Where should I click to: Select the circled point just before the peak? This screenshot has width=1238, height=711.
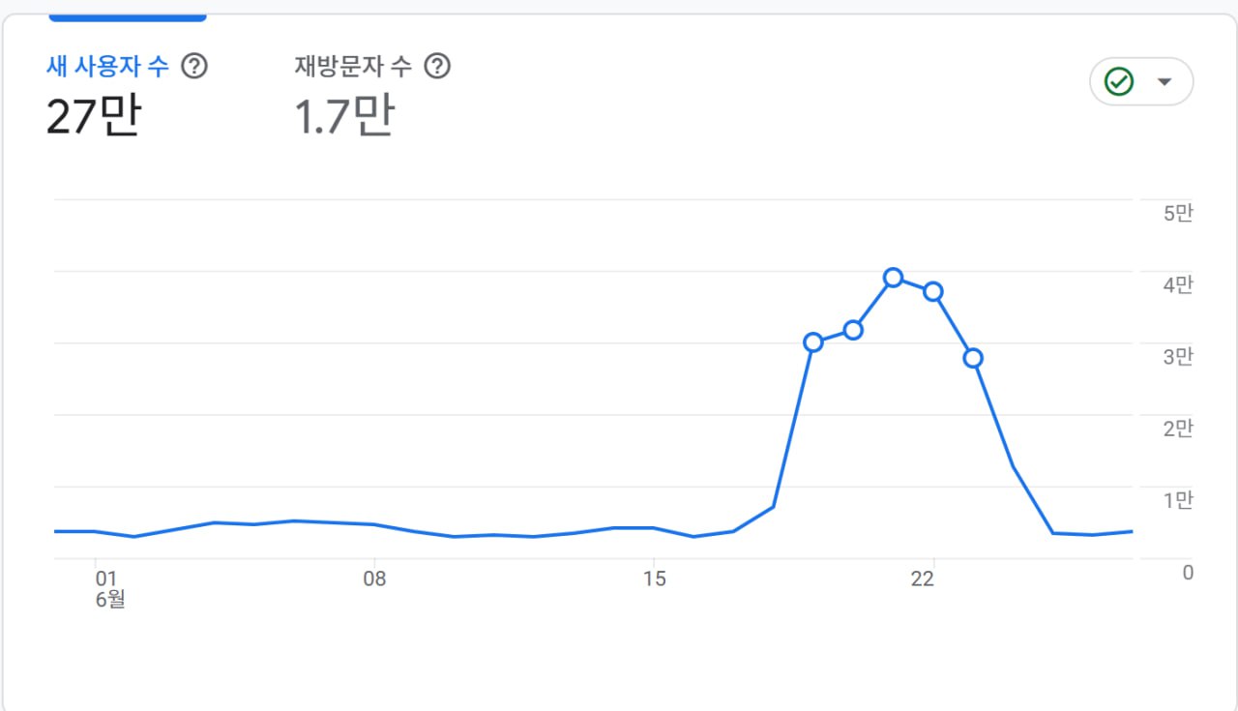tap(853, 330)
